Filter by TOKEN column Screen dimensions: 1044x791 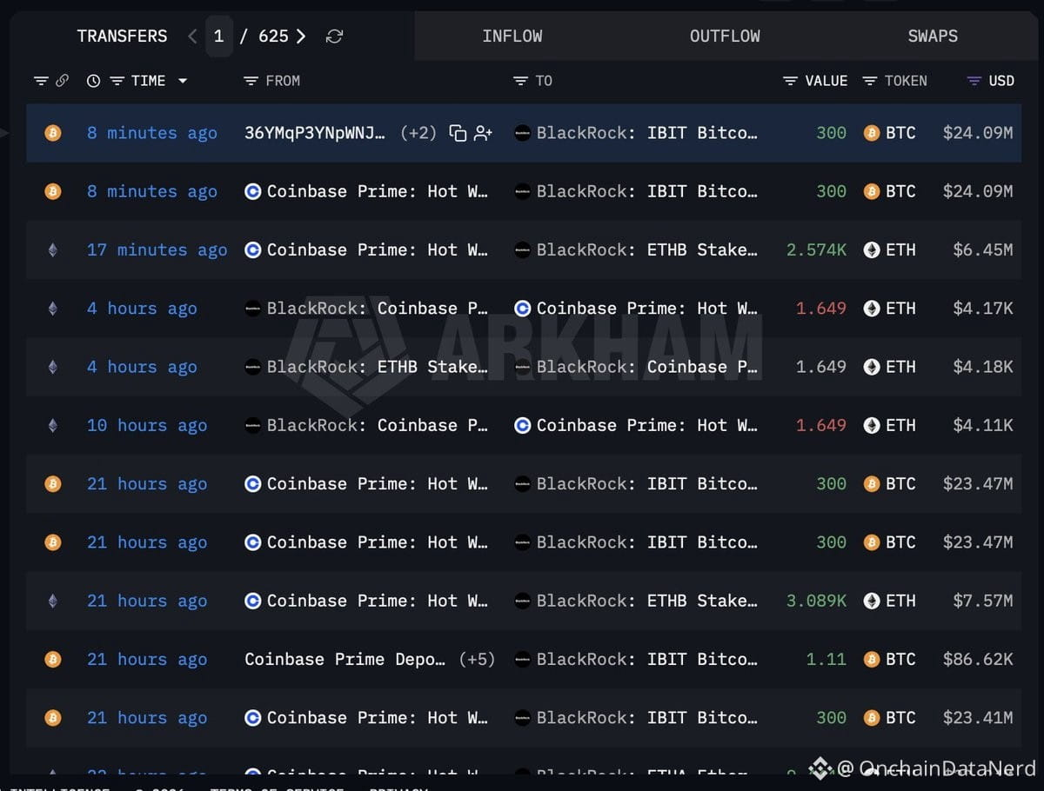pyautogui.click(x=870, y=81)
